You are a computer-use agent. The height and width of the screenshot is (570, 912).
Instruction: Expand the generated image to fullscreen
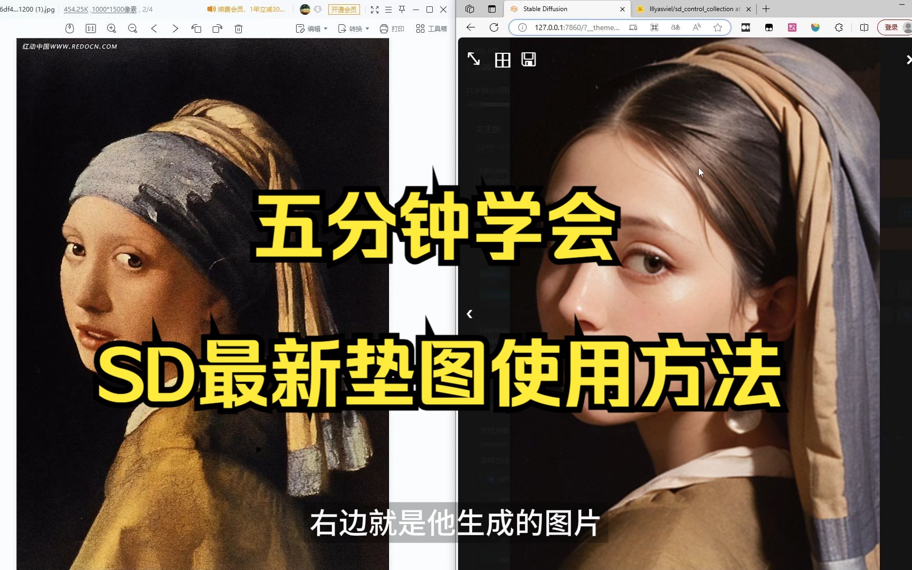click(474, 60)
